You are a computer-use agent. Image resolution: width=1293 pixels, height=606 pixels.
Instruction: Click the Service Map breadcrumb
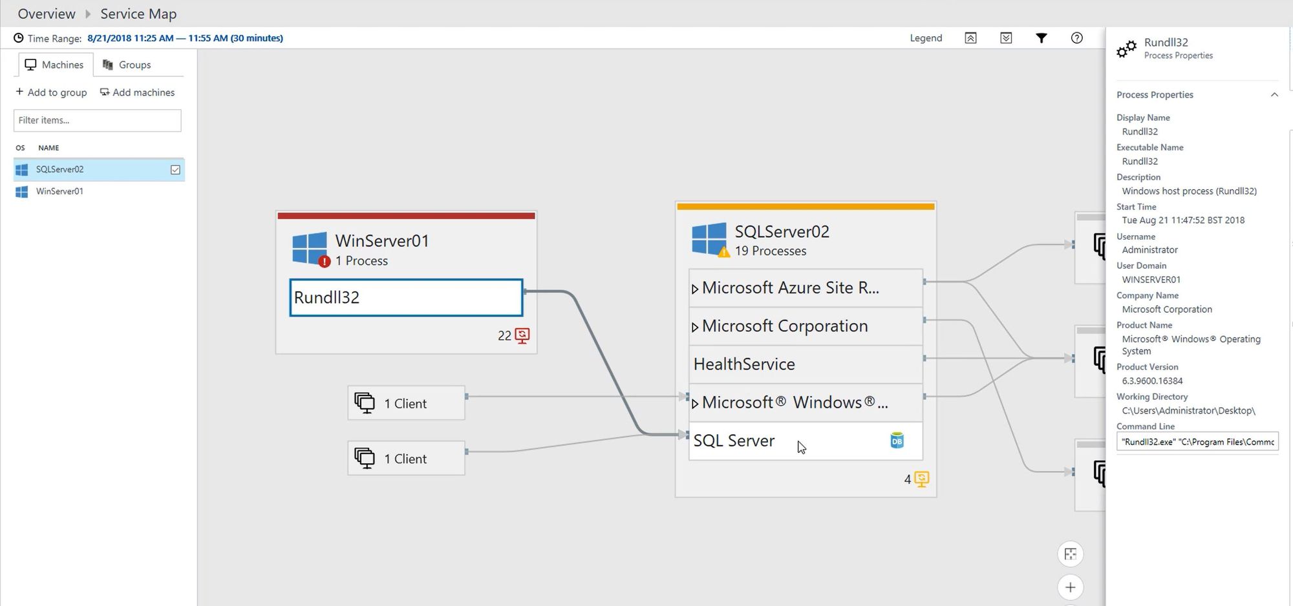[x=138, y=14]
